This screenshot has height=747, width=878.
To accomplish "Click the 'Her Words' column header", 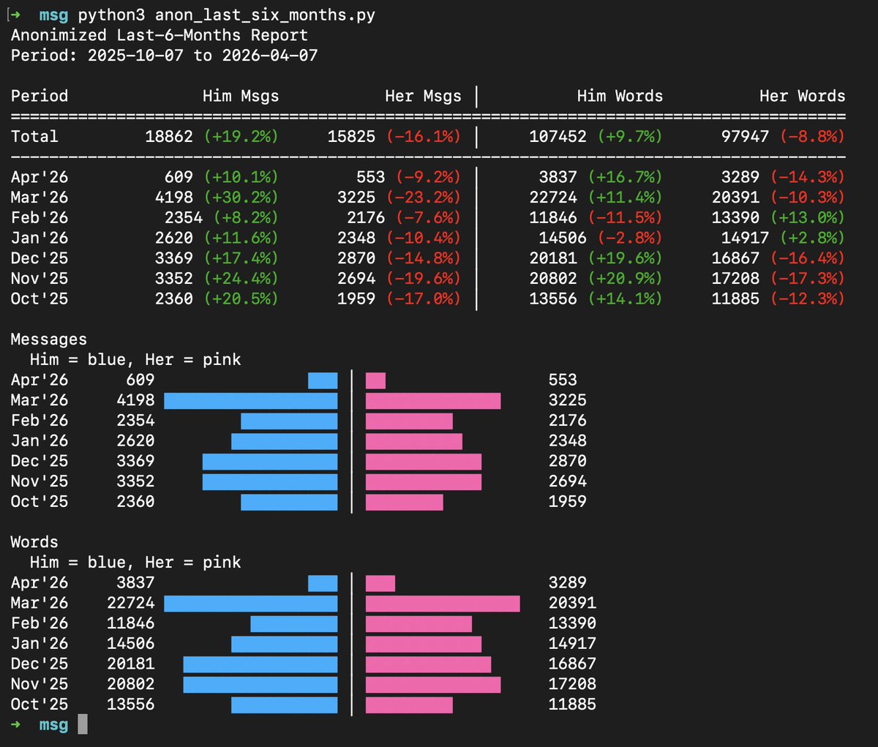I will click(802, 96).
